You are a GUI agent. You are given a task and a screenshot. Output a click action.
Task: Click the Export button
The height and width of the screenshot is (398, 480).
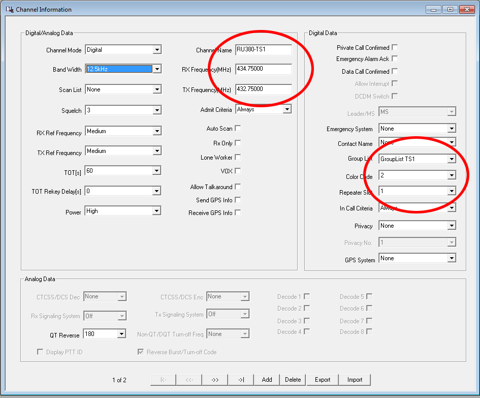(323, 380)
